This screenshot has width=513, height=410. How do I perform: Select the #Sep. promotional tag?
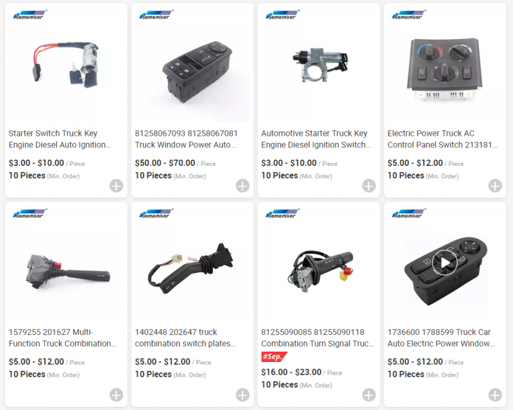[x=274, y=356]
